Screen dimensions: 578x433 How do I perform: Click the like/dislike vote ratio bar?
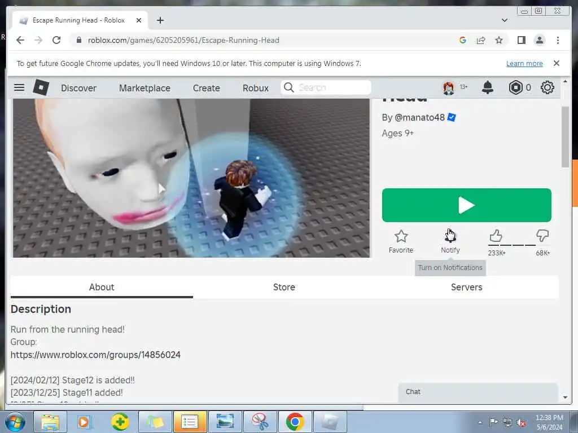pyautogui.click(x=519, y=245)
